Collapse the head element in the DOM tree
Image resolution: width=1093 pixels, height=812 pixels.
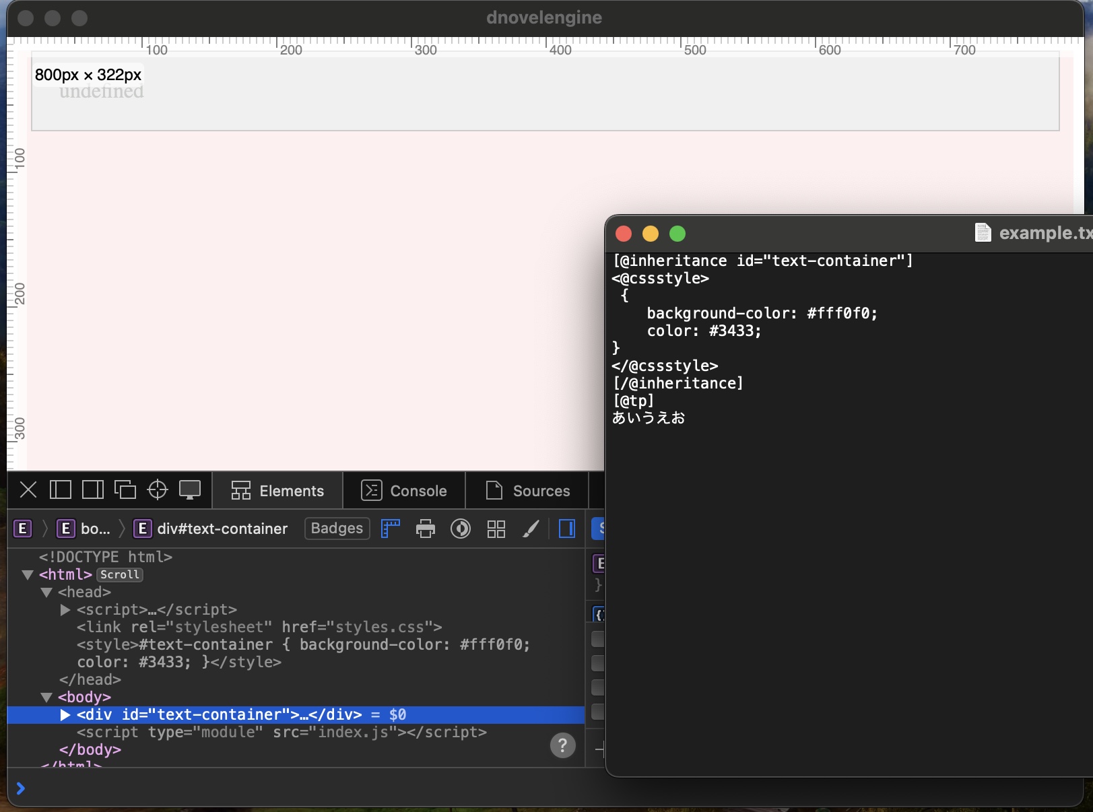coord(46,593)
